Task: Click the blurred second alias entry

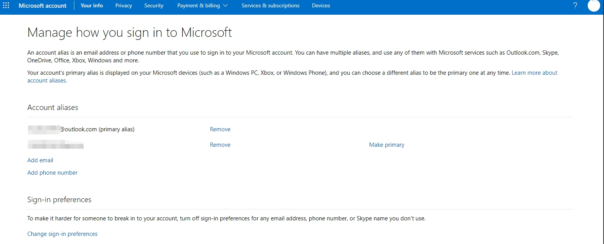Action: click(x=56, y=146)
